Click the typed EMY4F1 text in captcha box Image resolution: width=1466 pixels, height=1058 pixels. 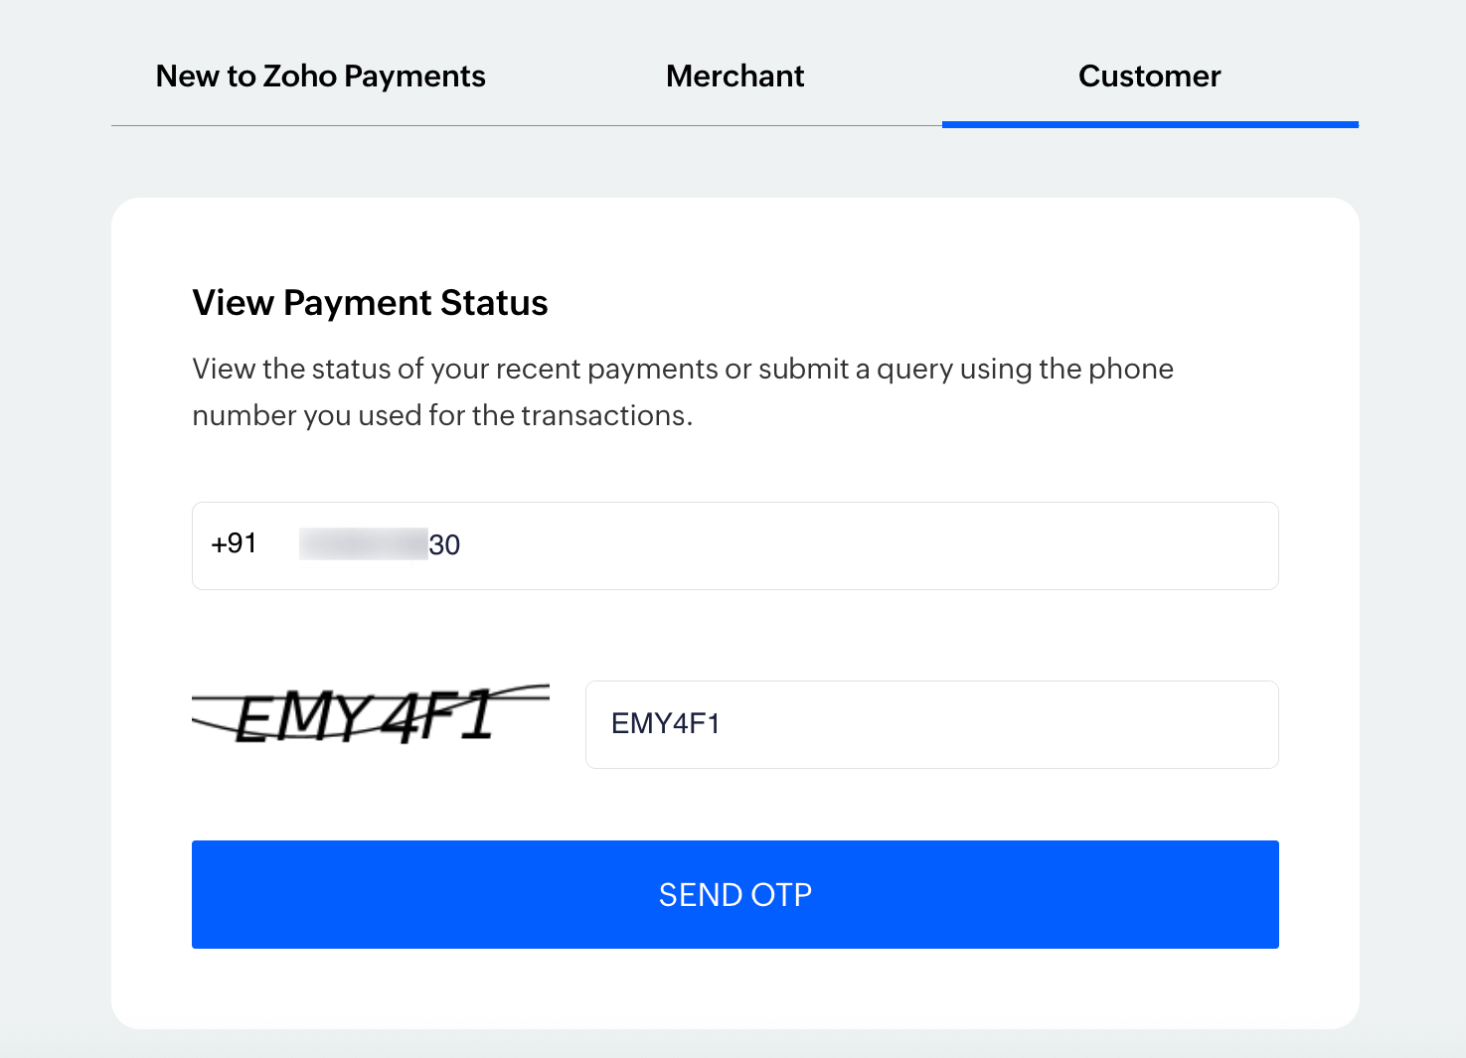[x=665, y=723]
